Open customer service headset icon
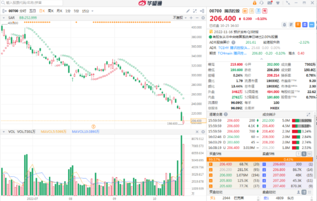Viewport: 317px width, 201px height. point(262,3)
